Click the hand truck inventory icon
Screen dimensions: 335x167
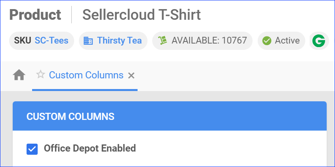coord(161,40)
